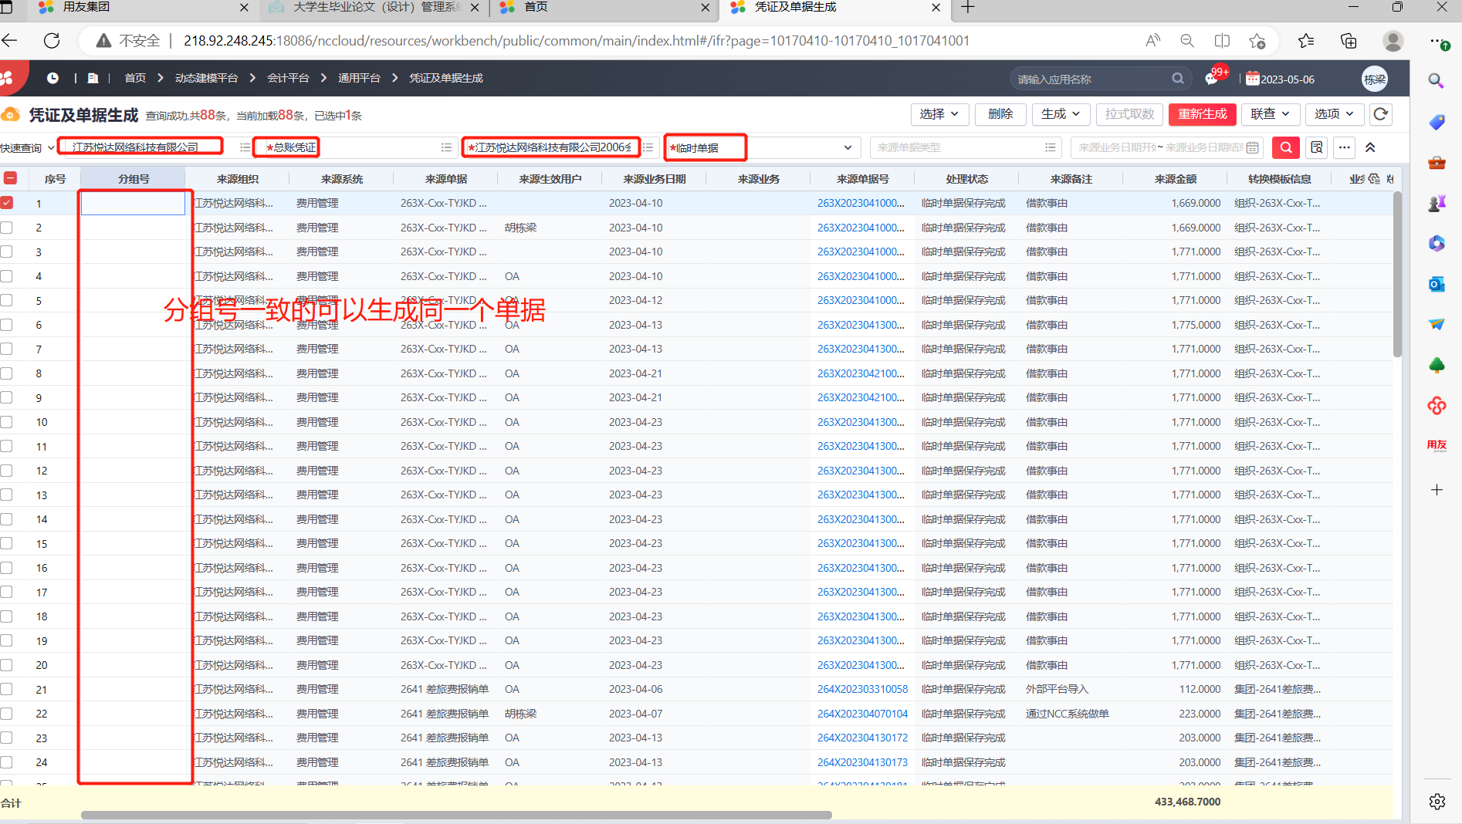Click the red search button in filter bar
The height and width of the screenshot is (824, 1462).
pos(1286,147)
